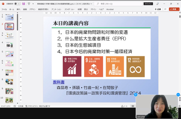This screenshot has height=119, width=181.
Task: Select slide 1 thumbnail
Action: tap(9, 17)
